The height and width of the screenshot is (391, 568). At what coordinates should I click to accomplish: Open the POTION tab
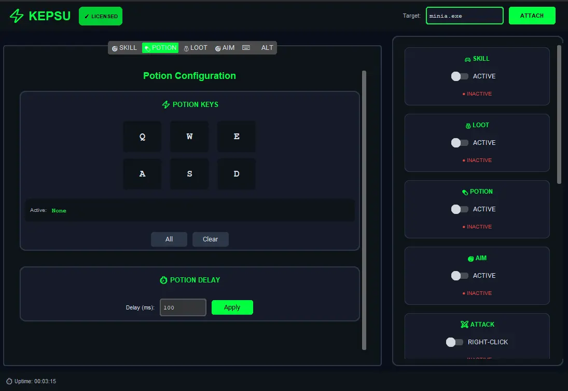pos(160,48)
